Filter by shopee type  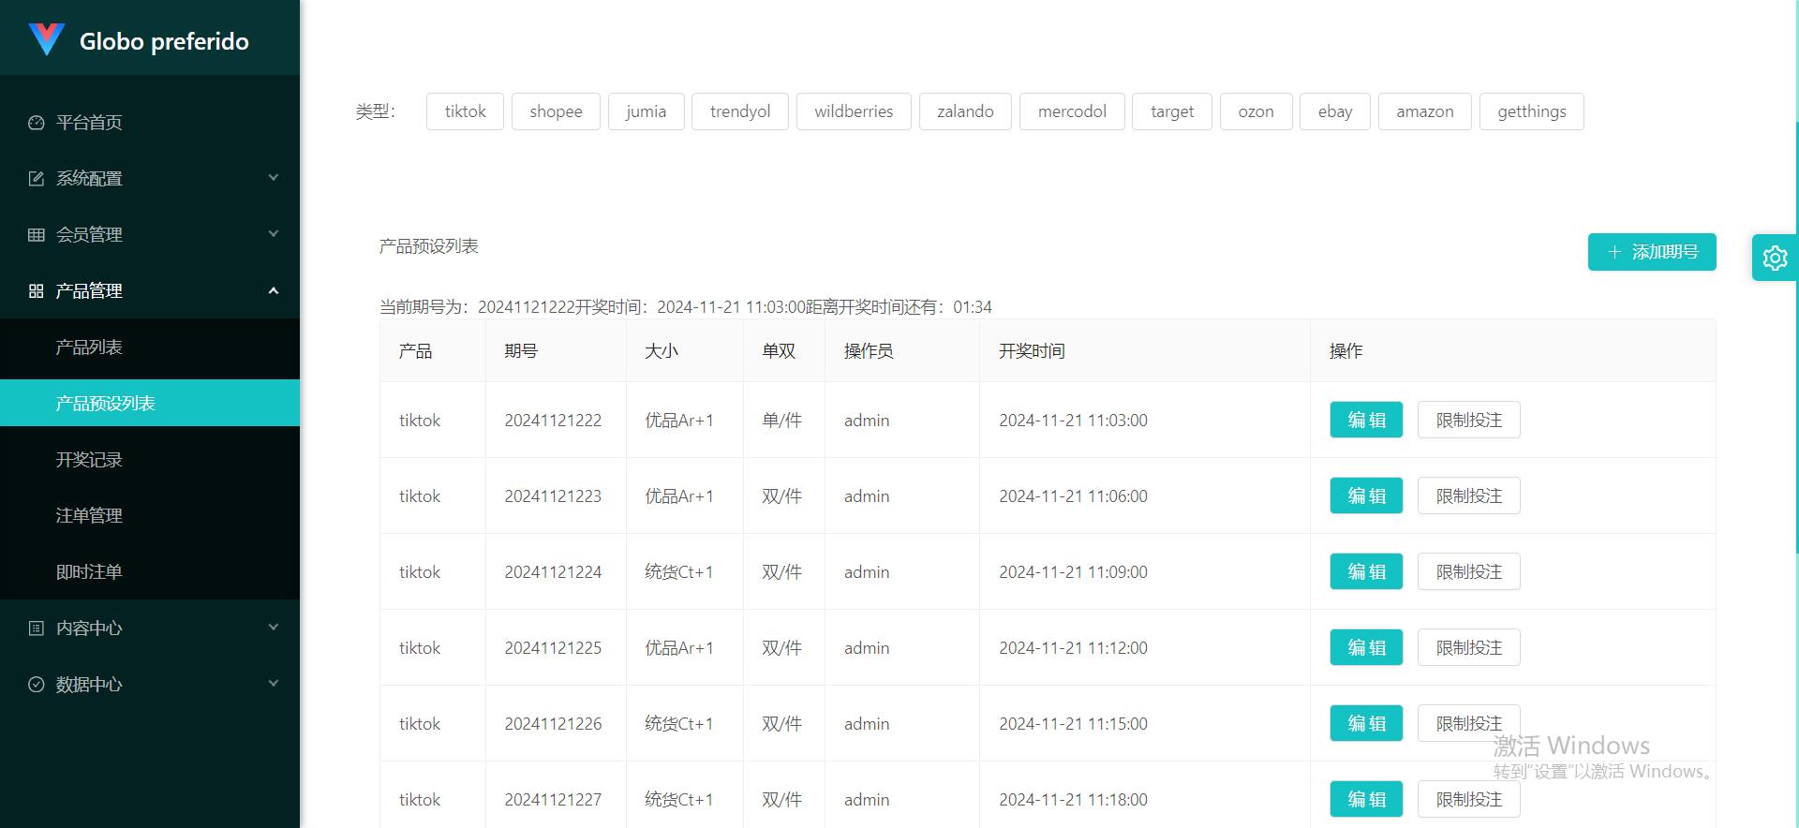[556, 111]
